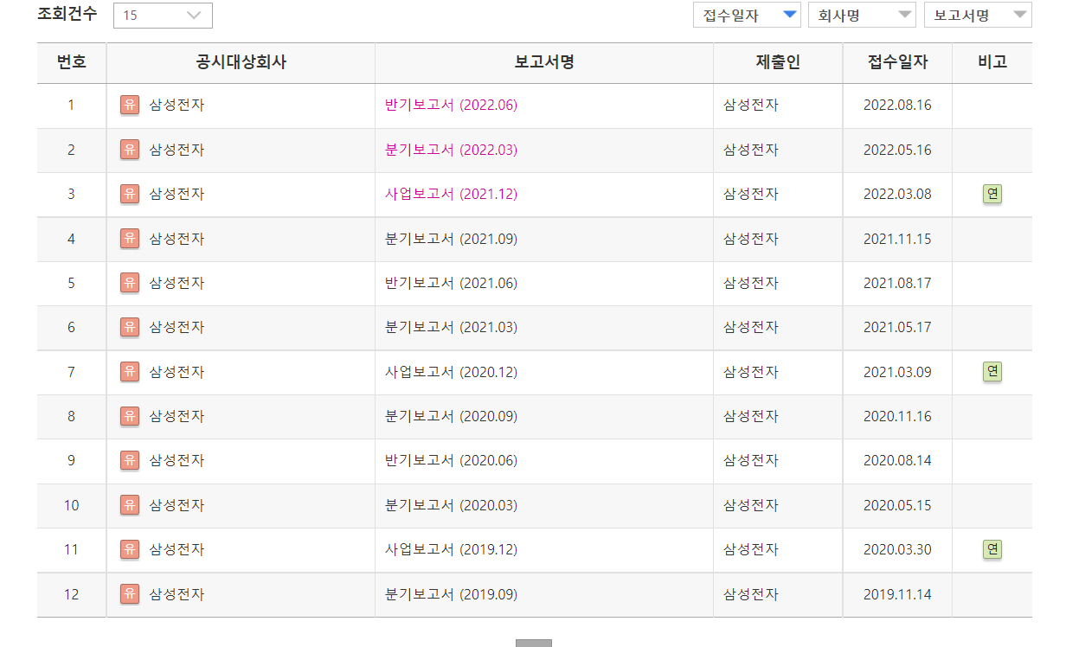This screenshot has width=1066, height=647.
Task: Open 분기보고서 (2019.09) report
Action: click(451, 594)
